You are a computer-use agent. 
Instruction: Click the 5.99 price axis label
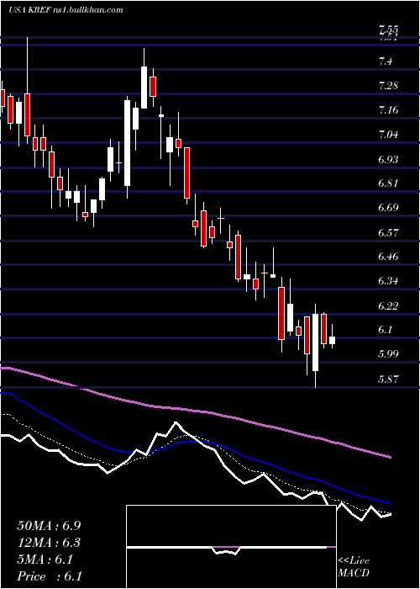click(388, 354)
